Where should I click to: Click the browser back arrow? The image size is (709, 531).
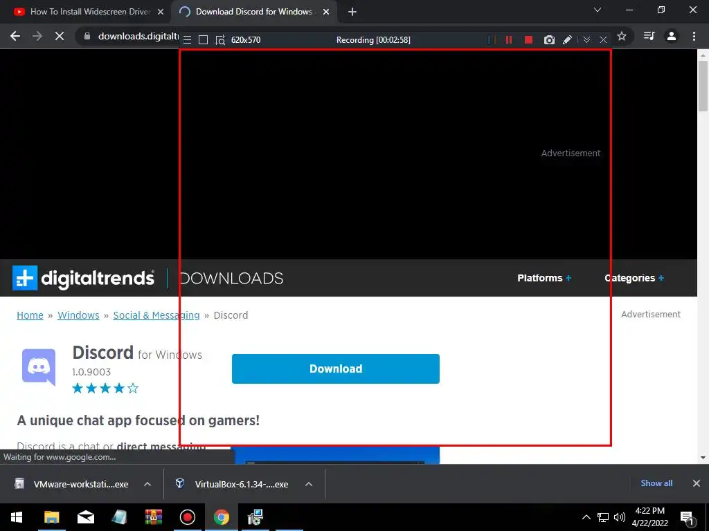15,36
